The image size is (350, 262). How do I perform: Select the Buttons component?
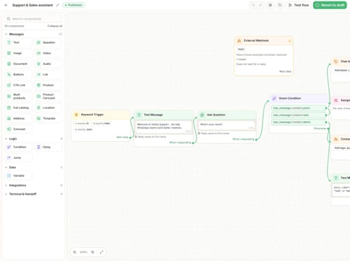pyautogui.click(x=18, y=75)
